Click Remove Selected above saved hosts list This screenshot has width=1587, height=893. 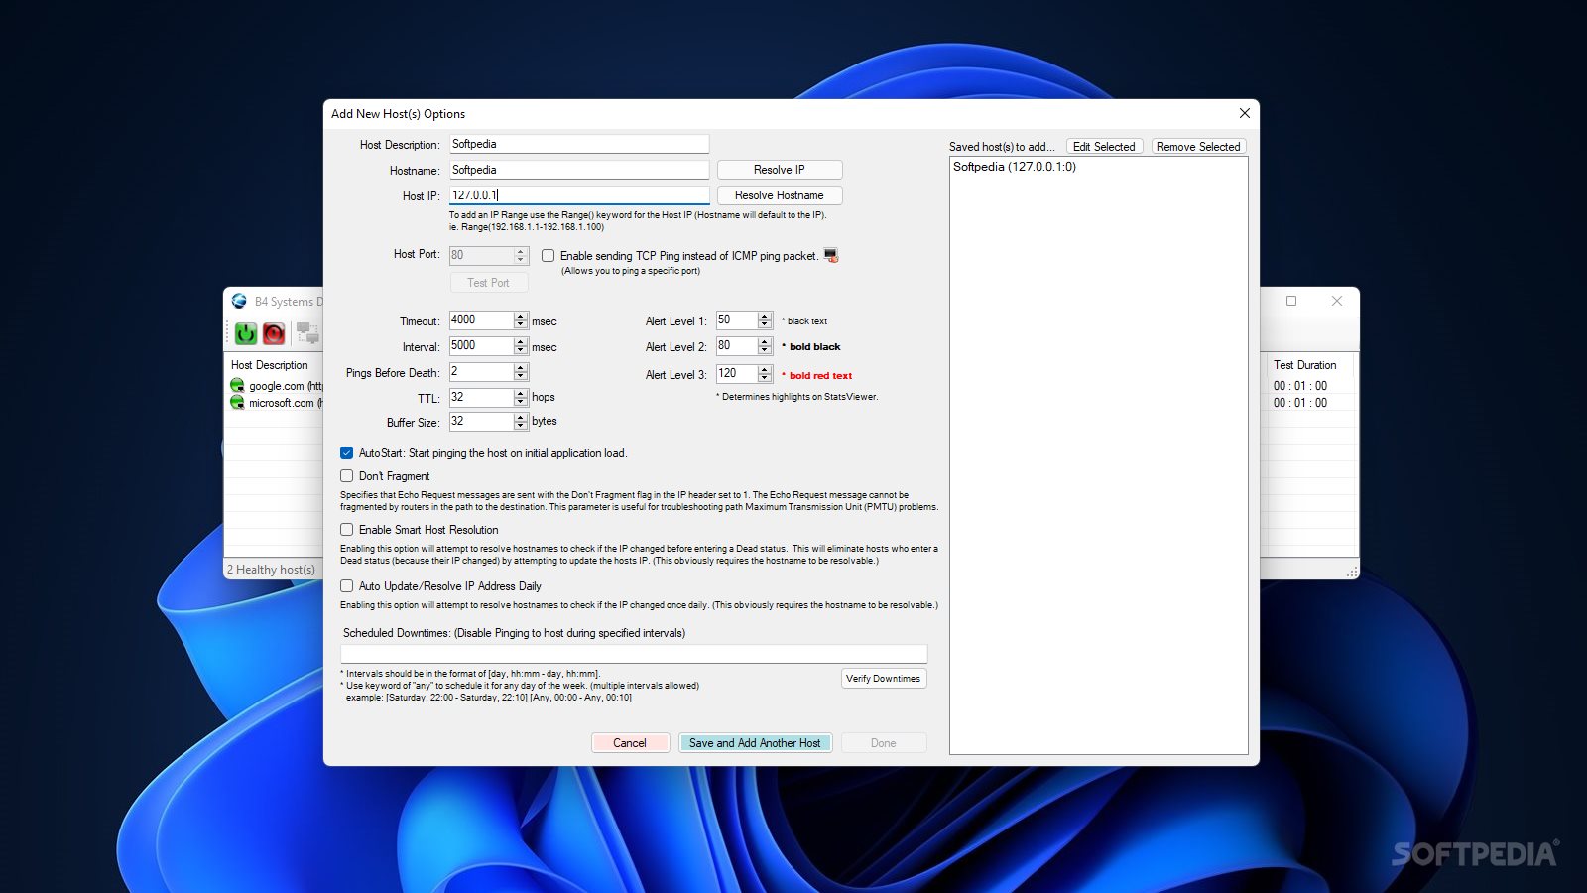1198,146
